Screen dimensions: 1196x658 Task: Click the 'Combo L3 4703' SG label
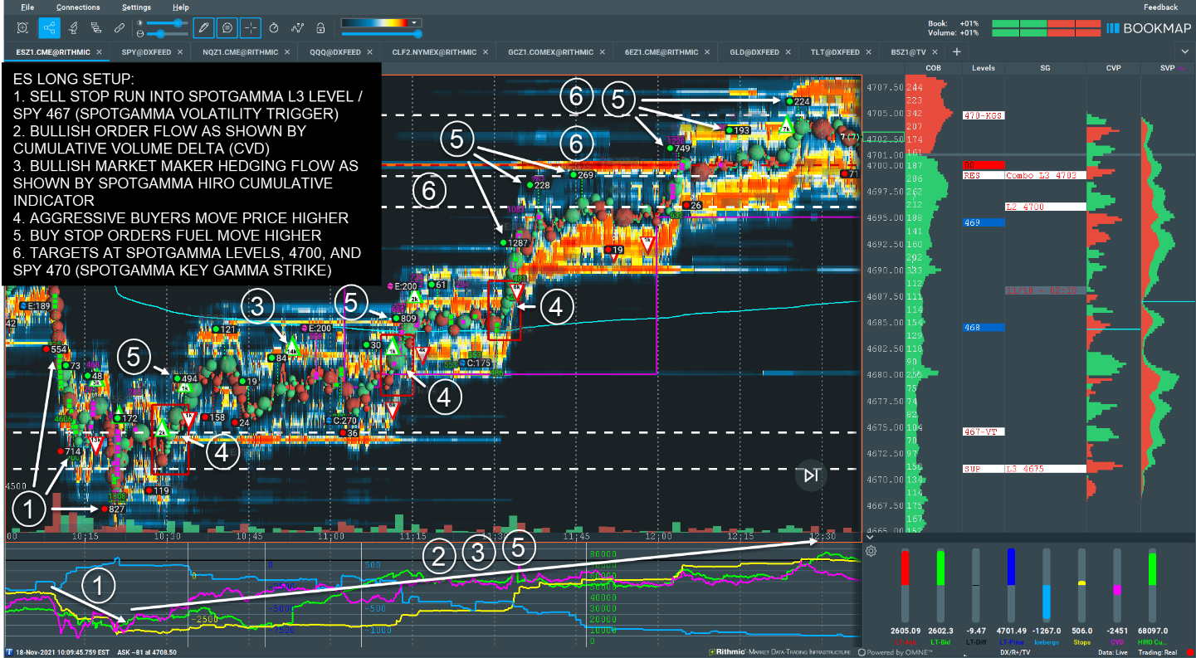(x=1045, y=176)
